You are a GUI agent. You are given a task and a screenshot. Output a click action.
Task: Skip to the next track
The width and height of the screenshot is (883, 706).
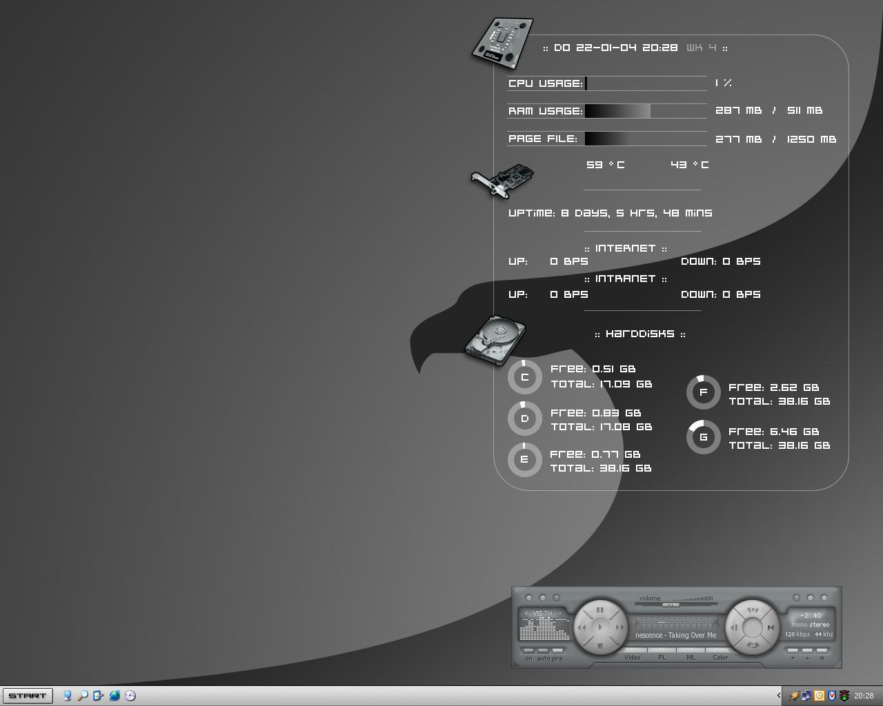pyautogui.click(x=619, y=628)
